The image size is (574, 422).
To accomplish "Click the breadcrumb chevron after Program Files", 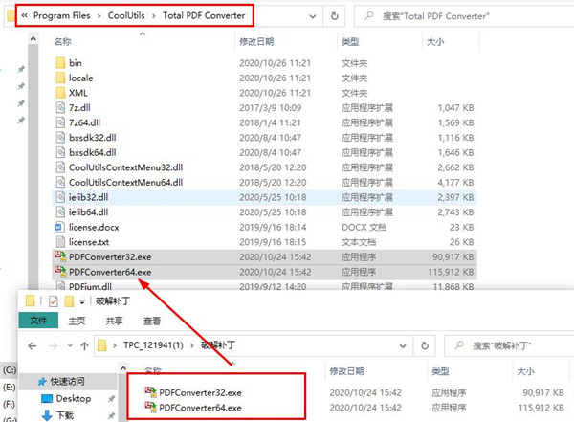I will [99, 15].
